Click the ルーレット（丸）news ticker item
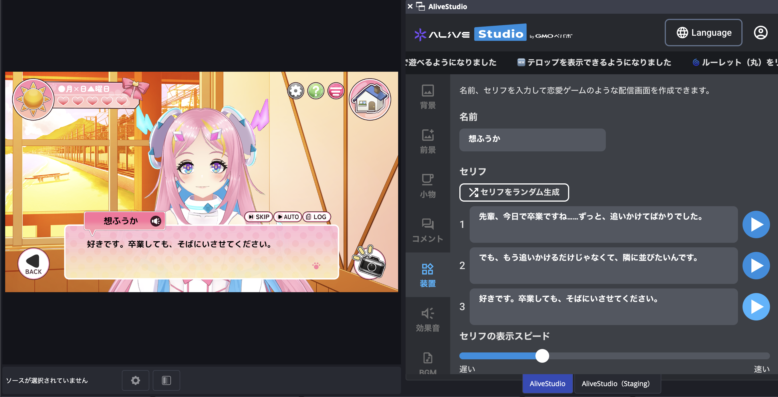 point(735,63)
